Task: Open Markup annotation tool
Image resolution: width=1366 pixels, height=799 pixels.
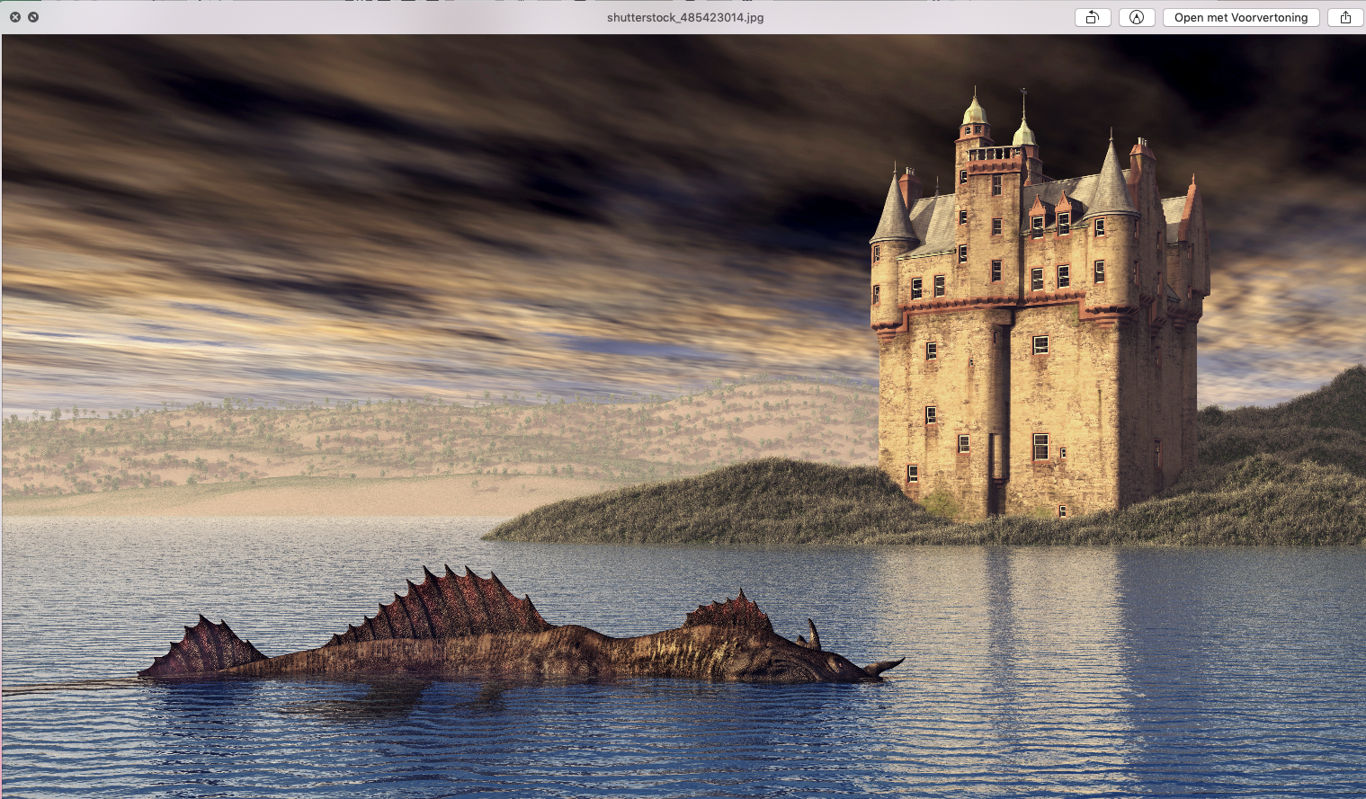Action: 1137,17
